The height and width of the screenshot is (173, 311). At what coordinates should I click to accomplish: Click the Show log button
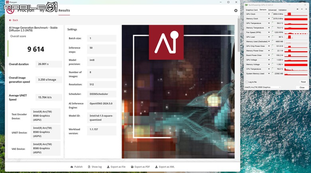(x=95, y=167)
